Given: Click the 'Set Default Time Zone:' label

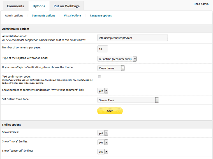Looking at the screenshot, I should (16, 99).
